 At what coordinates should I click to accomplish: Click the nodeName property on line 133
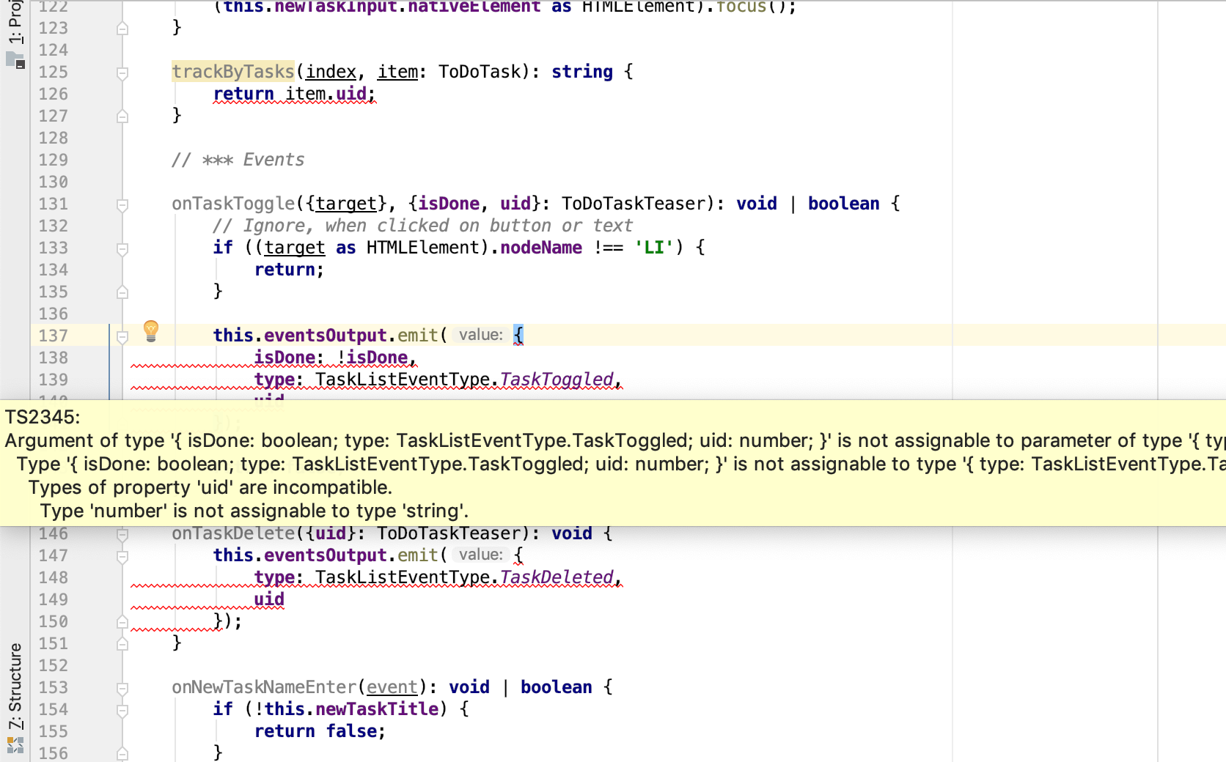point(541,248)
